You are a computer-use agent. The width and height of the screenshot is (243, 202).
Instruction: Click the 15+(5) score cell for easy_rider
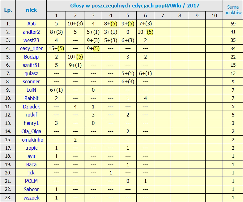(56, 48)
